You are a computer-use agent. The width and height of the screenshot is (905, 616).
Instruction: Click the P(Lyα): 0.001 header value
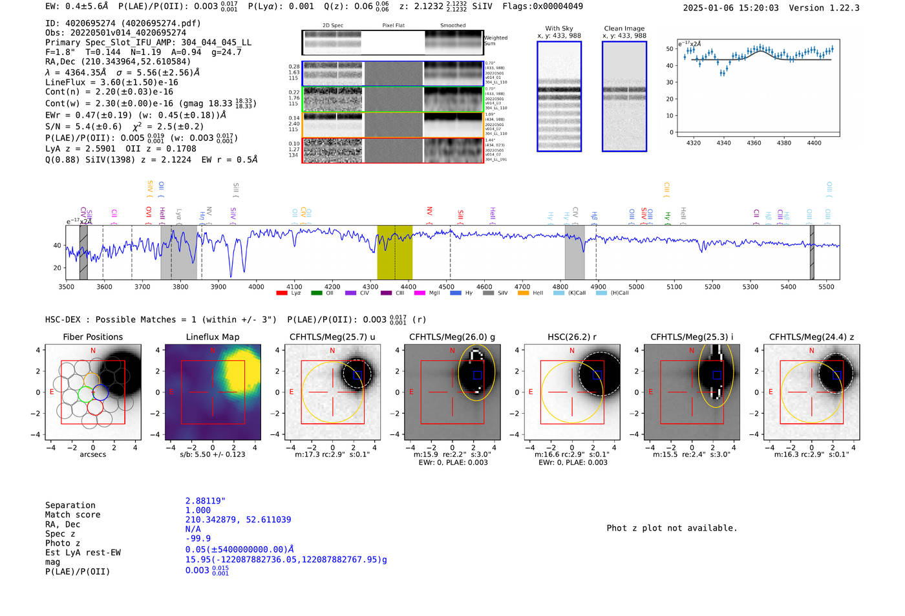pyautogui.click(x=281, y=6)
